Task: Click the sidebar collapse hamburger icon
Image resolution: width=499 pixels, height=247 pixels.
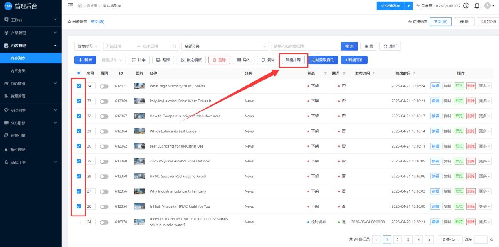Action: pyautogui.click(x=70, y=5)
